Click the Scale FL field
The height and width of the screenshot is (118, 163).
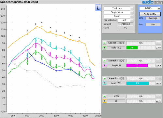click(126, 28)
